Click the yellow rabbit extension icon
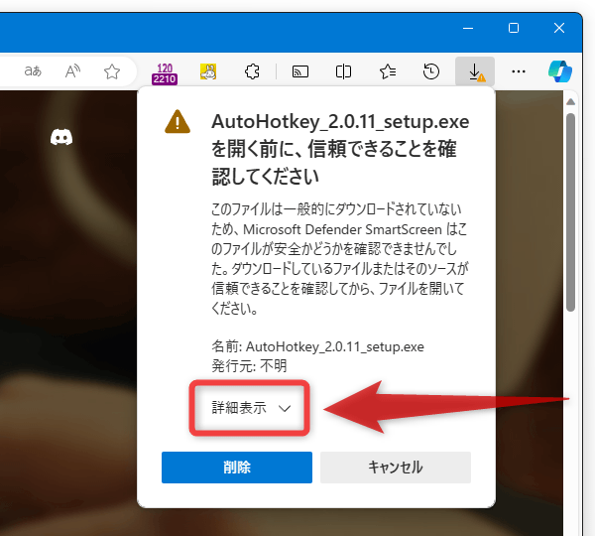The image size is (595, 536). [x=208, y=71]
